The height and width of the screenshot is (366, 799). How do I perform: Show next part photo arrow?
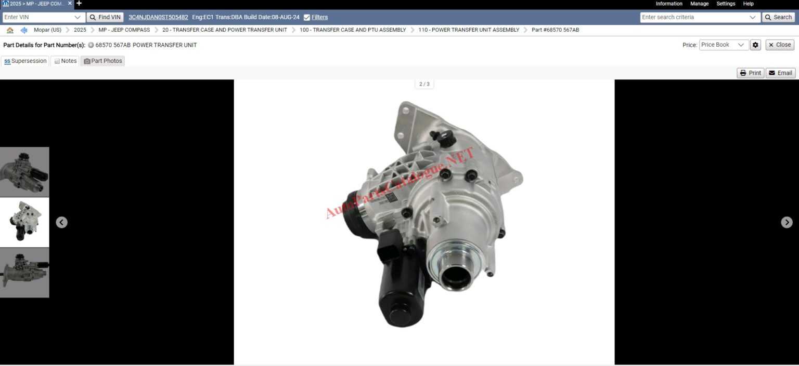point(787,222)
